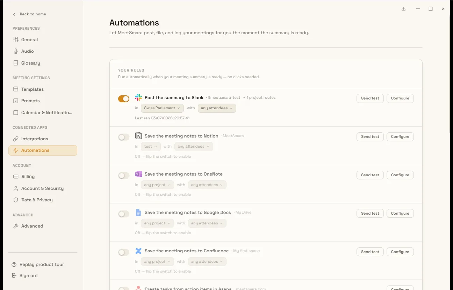Click the Confluence logo icon
The image size is (453, 290).
(x=138, y=251)
